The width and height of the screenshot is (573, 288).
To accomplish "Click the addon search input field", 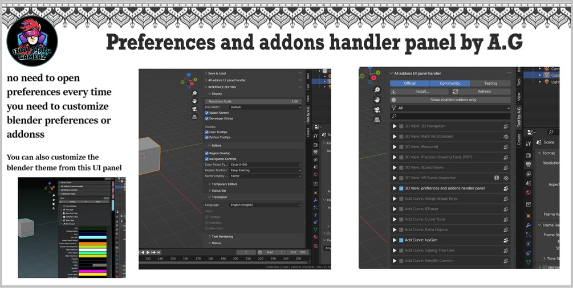I will click(450, 116).
